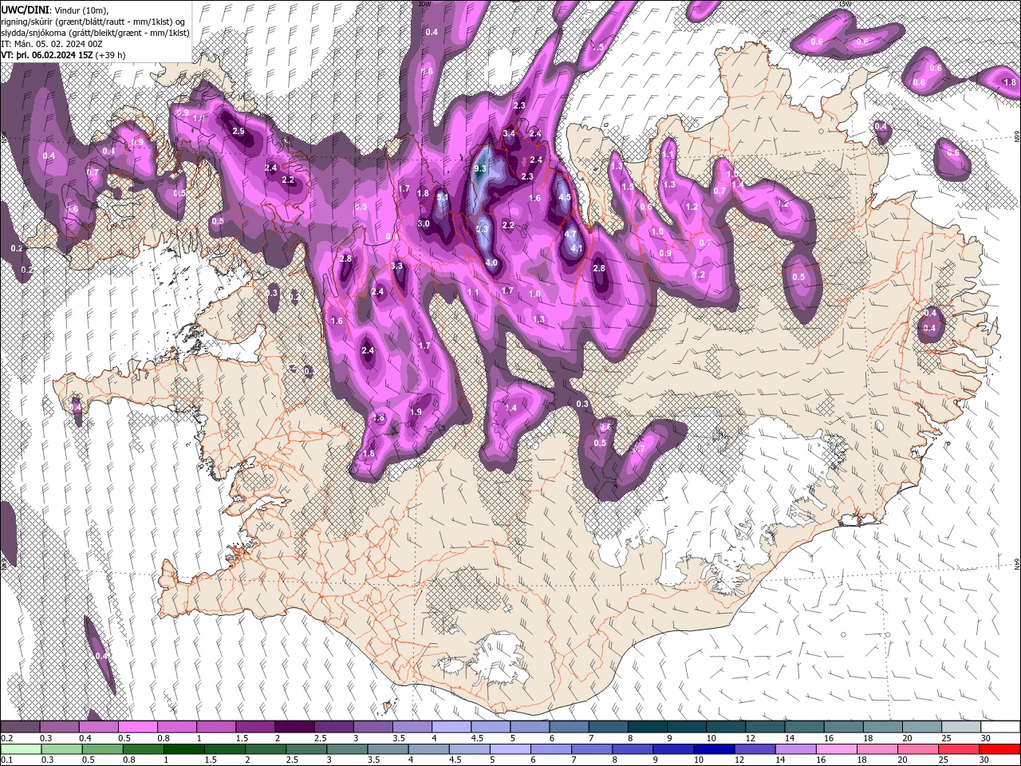This screenshot has width=1021, height=766.
Task: Click the 3.3 value label on the map
Action: point(397,266)
